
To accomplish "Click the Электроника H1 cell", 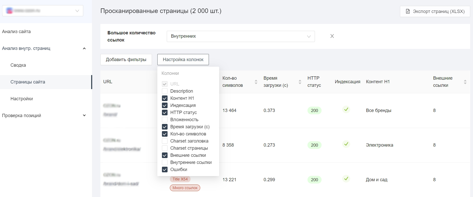I will point(380,145).
